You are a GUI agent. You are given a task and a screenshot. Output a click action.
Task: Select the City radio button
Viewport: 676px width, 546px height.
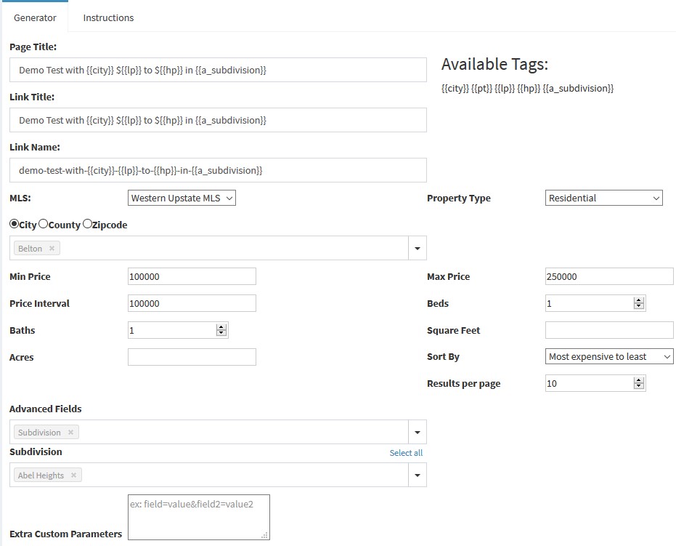pyautogui.click(x=15, y=224)
